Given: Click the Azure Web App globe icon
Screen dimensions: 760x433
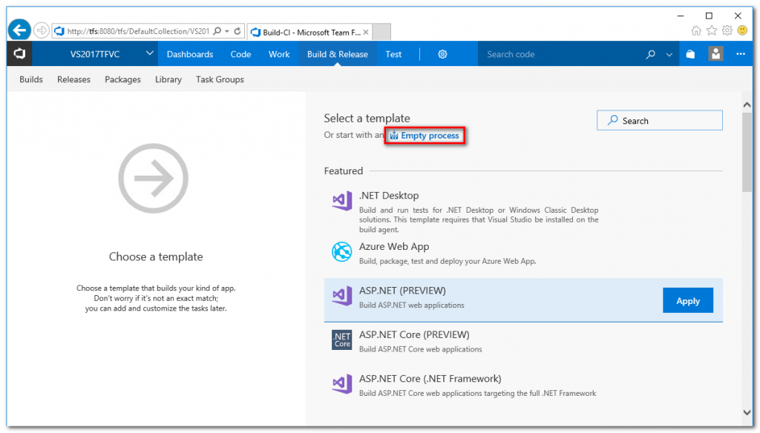Looking at the screenshot, I should pos(341,252).
